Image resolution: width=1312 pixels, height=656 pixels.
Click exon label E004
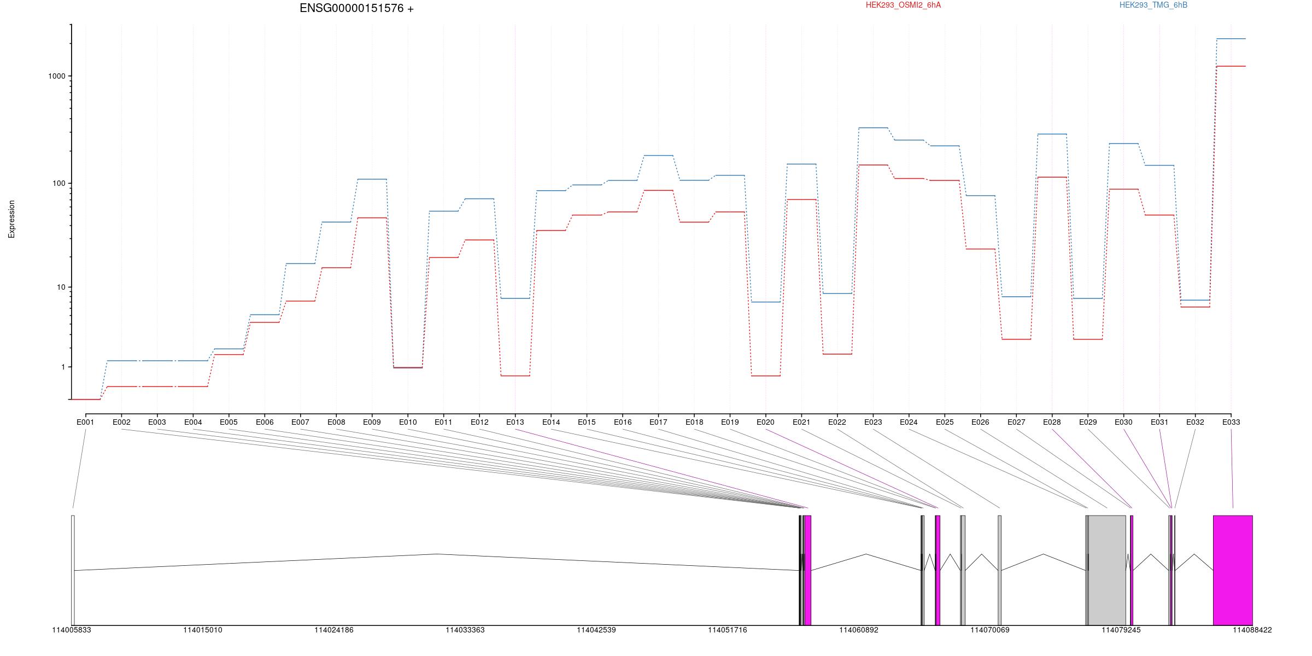coord(193,422)
